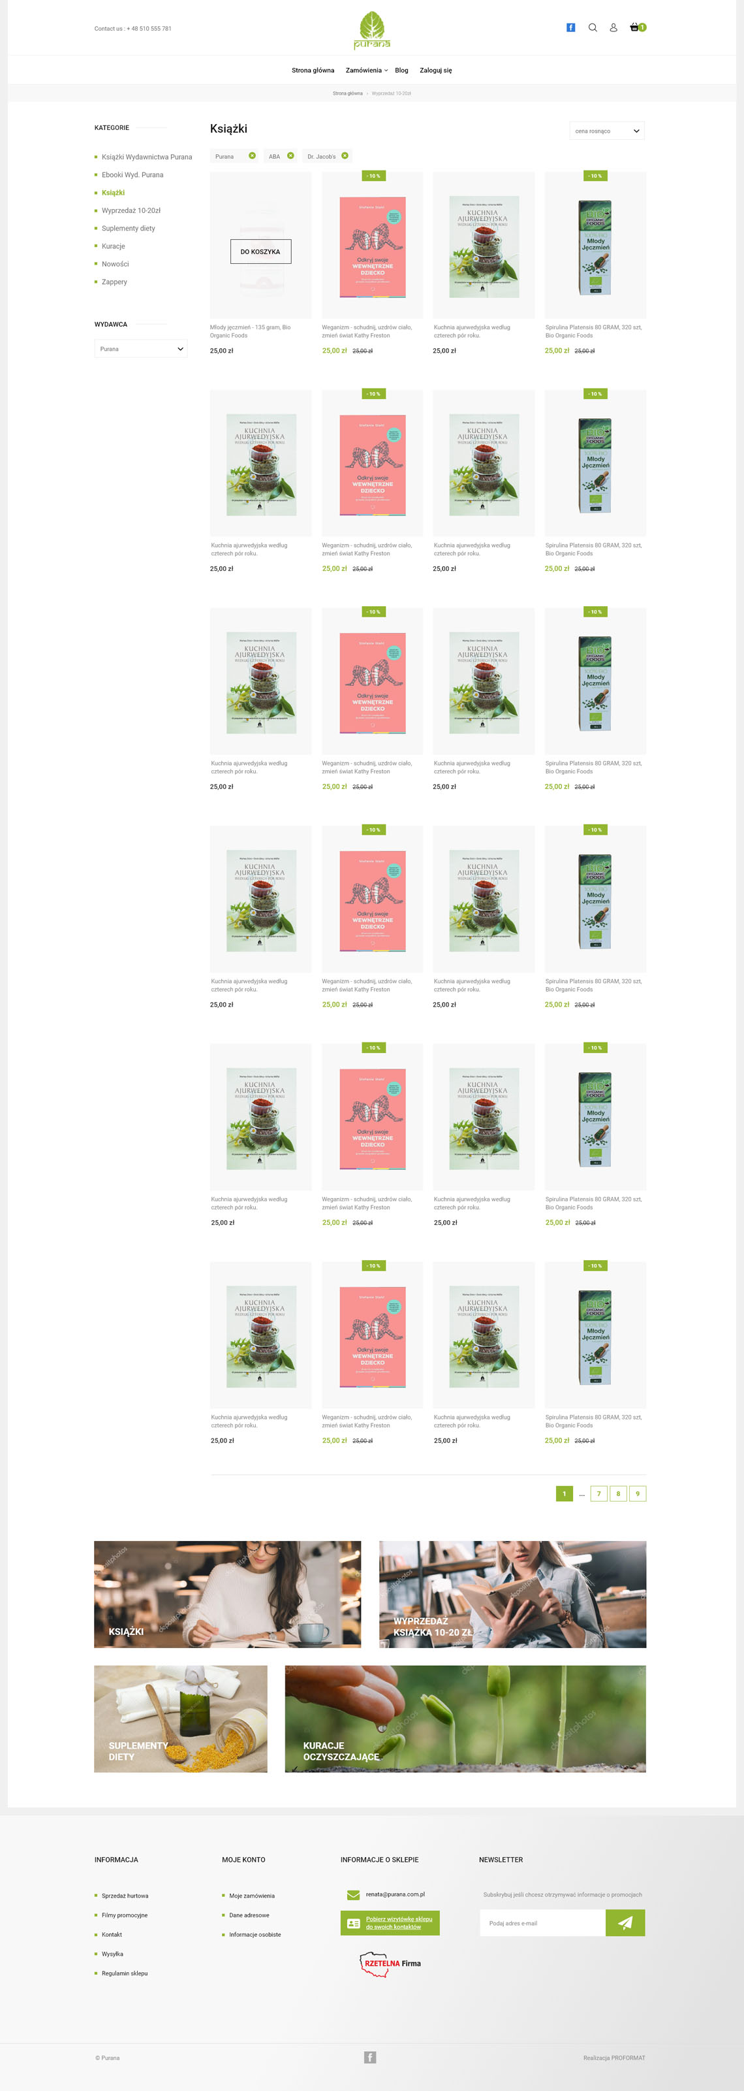Click the Purana leaf logo
This screenshot has width=744, height=2091.
371,30
